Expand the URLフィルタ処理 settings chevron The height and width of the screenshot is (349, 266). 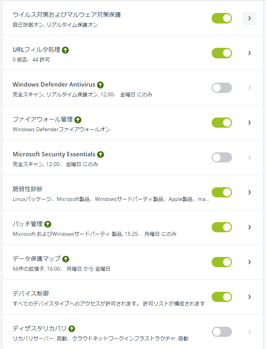coord(249,53)
